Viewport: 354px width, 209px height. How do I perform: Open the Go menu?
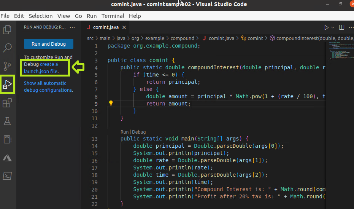78,16
